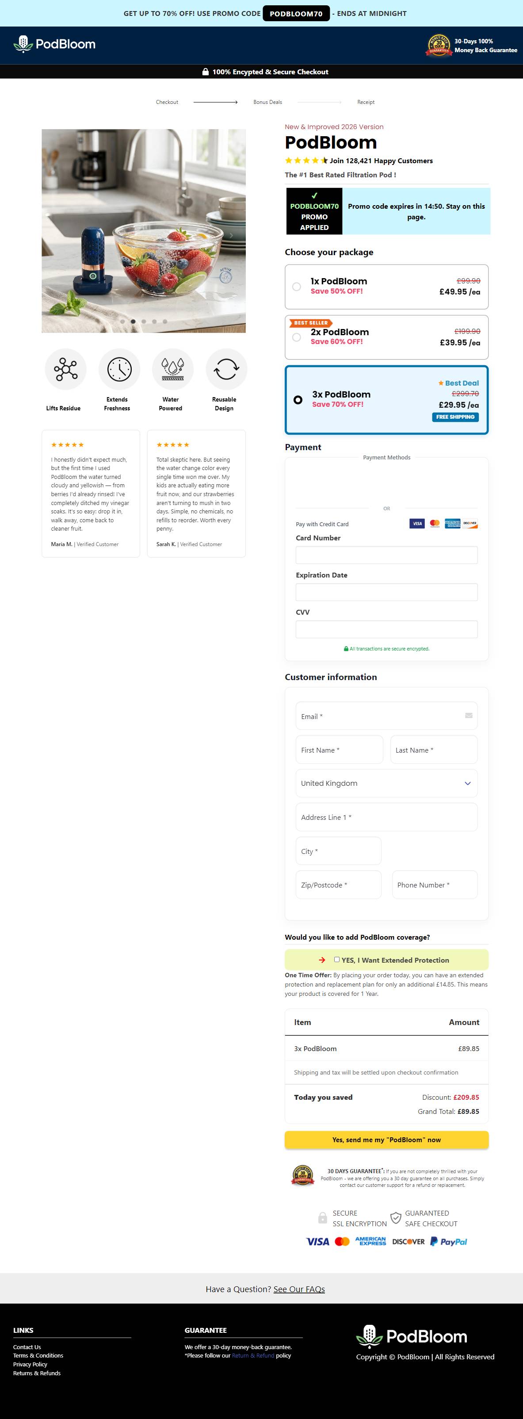Click the PodBloom logo in header

click(x=54, y=44)
